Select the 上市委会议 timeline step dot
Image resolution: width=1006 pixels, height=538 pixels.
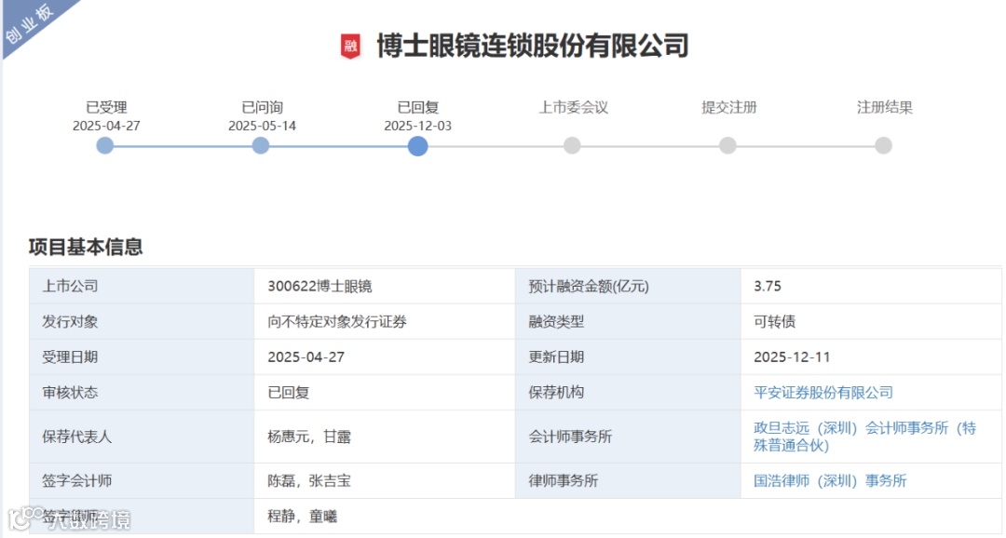572,145
